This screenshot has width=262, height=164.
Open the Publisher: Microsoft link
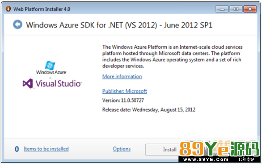tap(124, 91)
